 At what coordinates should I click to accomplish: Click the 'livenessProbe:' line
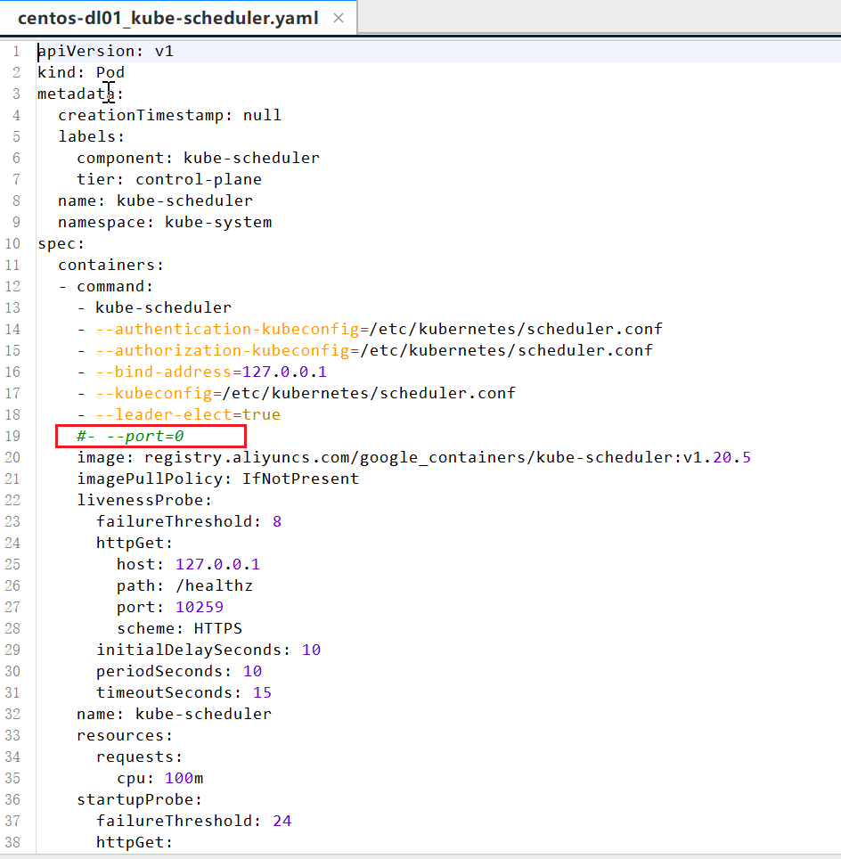coord(144,500)
